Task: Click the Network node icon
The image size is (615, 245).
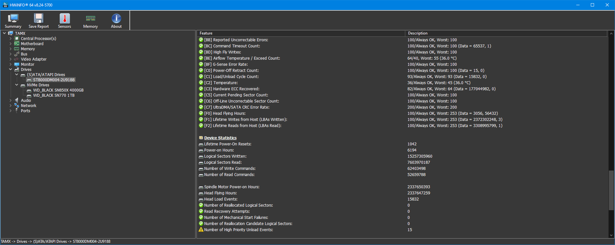Action: 17,105
